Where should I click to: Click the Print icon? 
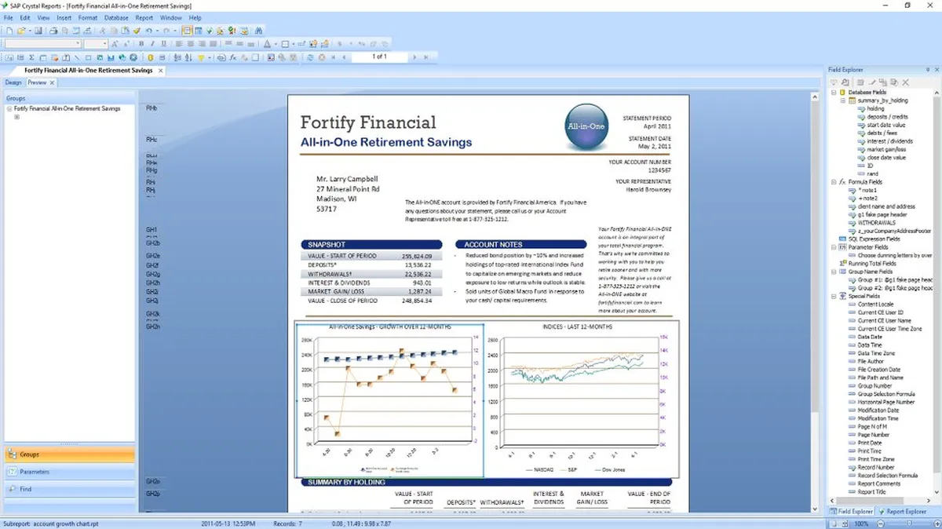click(53, 31)
